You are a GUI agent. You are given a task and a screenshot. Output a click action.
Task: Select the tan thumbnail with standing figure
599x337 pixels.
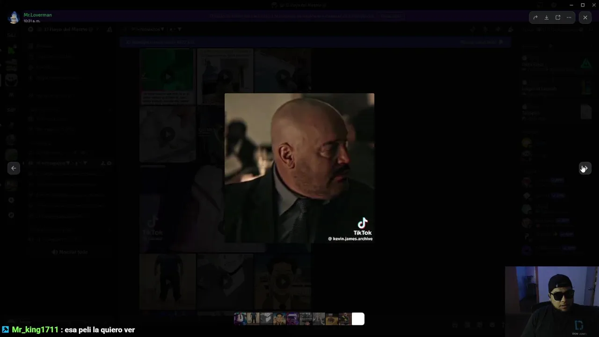pos(253,319)
